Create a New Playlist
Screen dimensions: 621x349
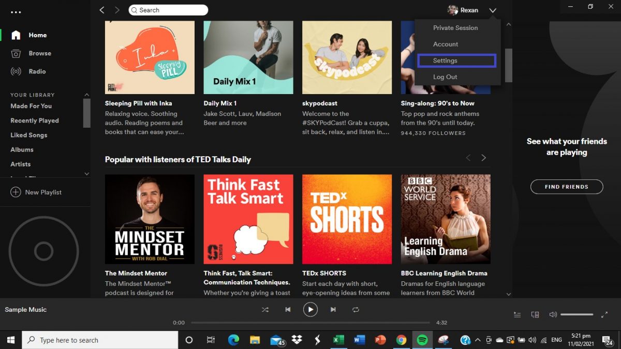point(36,192)
